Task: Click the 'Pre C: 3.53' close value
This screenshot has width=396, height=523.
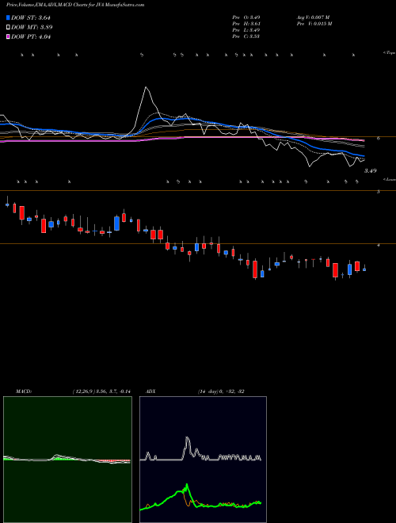Action: (x=246, y=36)
